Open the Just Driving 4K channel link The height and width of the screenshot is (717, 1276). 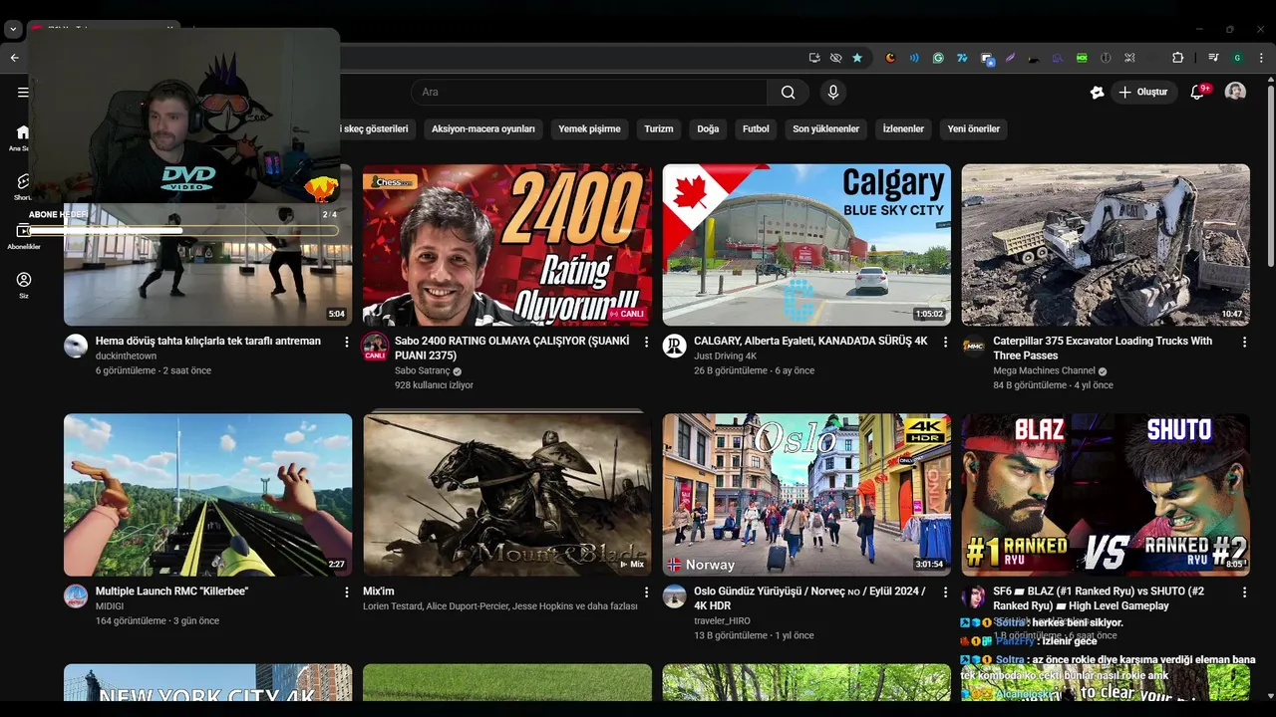(726, 357)
